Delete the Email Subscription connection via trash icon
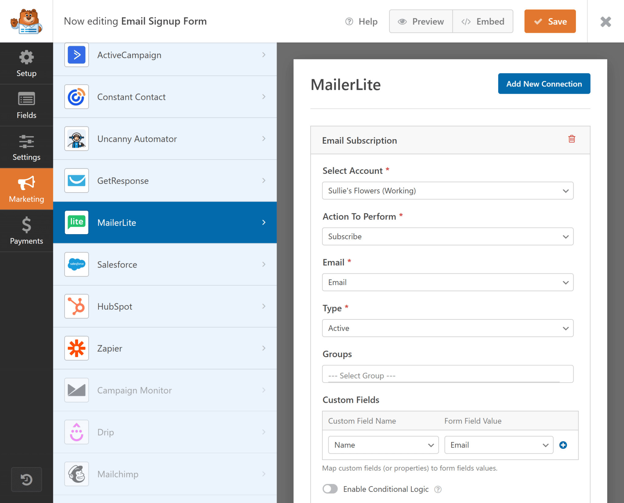 (x=572, y=139)
